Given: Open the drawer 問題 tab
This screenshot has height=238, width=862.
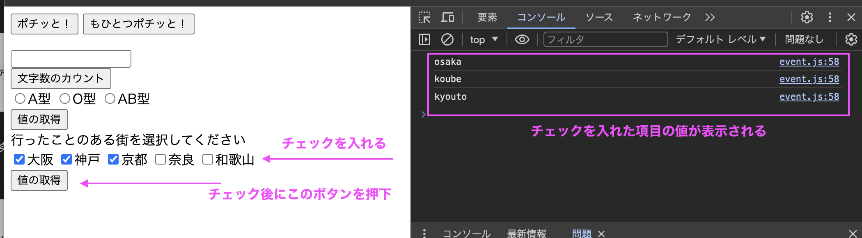Looking at the screenshot, I should (582, 233).
